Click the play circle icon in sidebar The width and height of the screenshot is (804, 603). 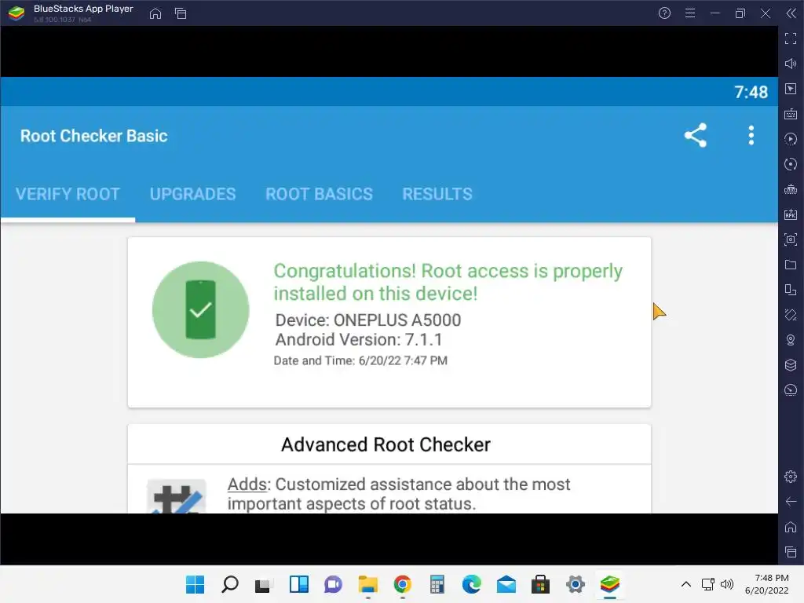click(x=791, y=139)
